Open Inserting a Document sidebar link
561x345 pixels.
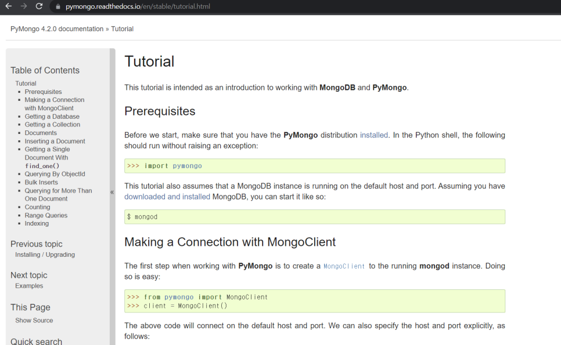coord(55,141)
